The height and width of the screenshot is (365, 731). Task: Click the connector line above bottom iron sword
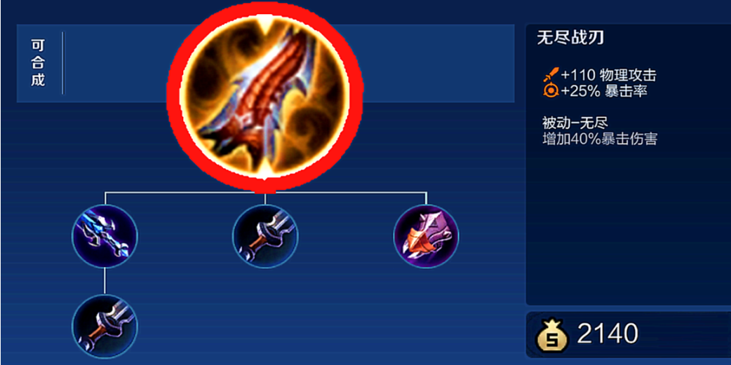click(105, 281)
